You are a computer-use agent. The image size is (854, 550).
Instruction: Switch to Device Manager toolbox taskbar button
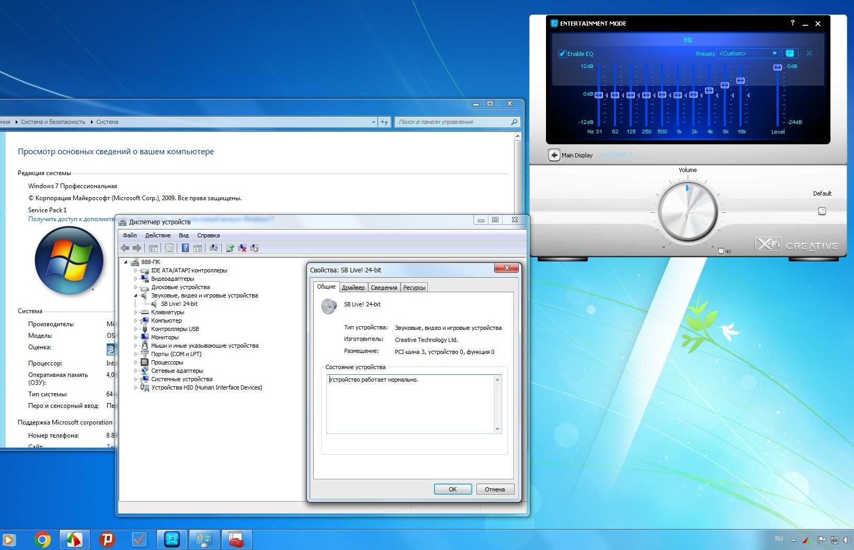[x=236, y=540]
